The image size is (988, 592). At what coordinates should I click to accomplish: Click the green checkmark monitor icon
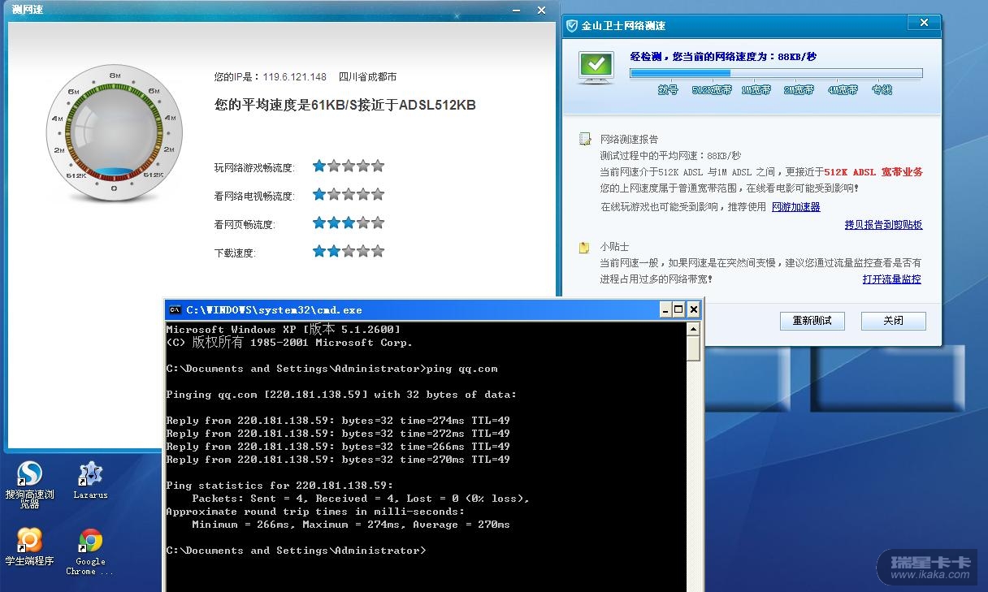tap(596, 67)
